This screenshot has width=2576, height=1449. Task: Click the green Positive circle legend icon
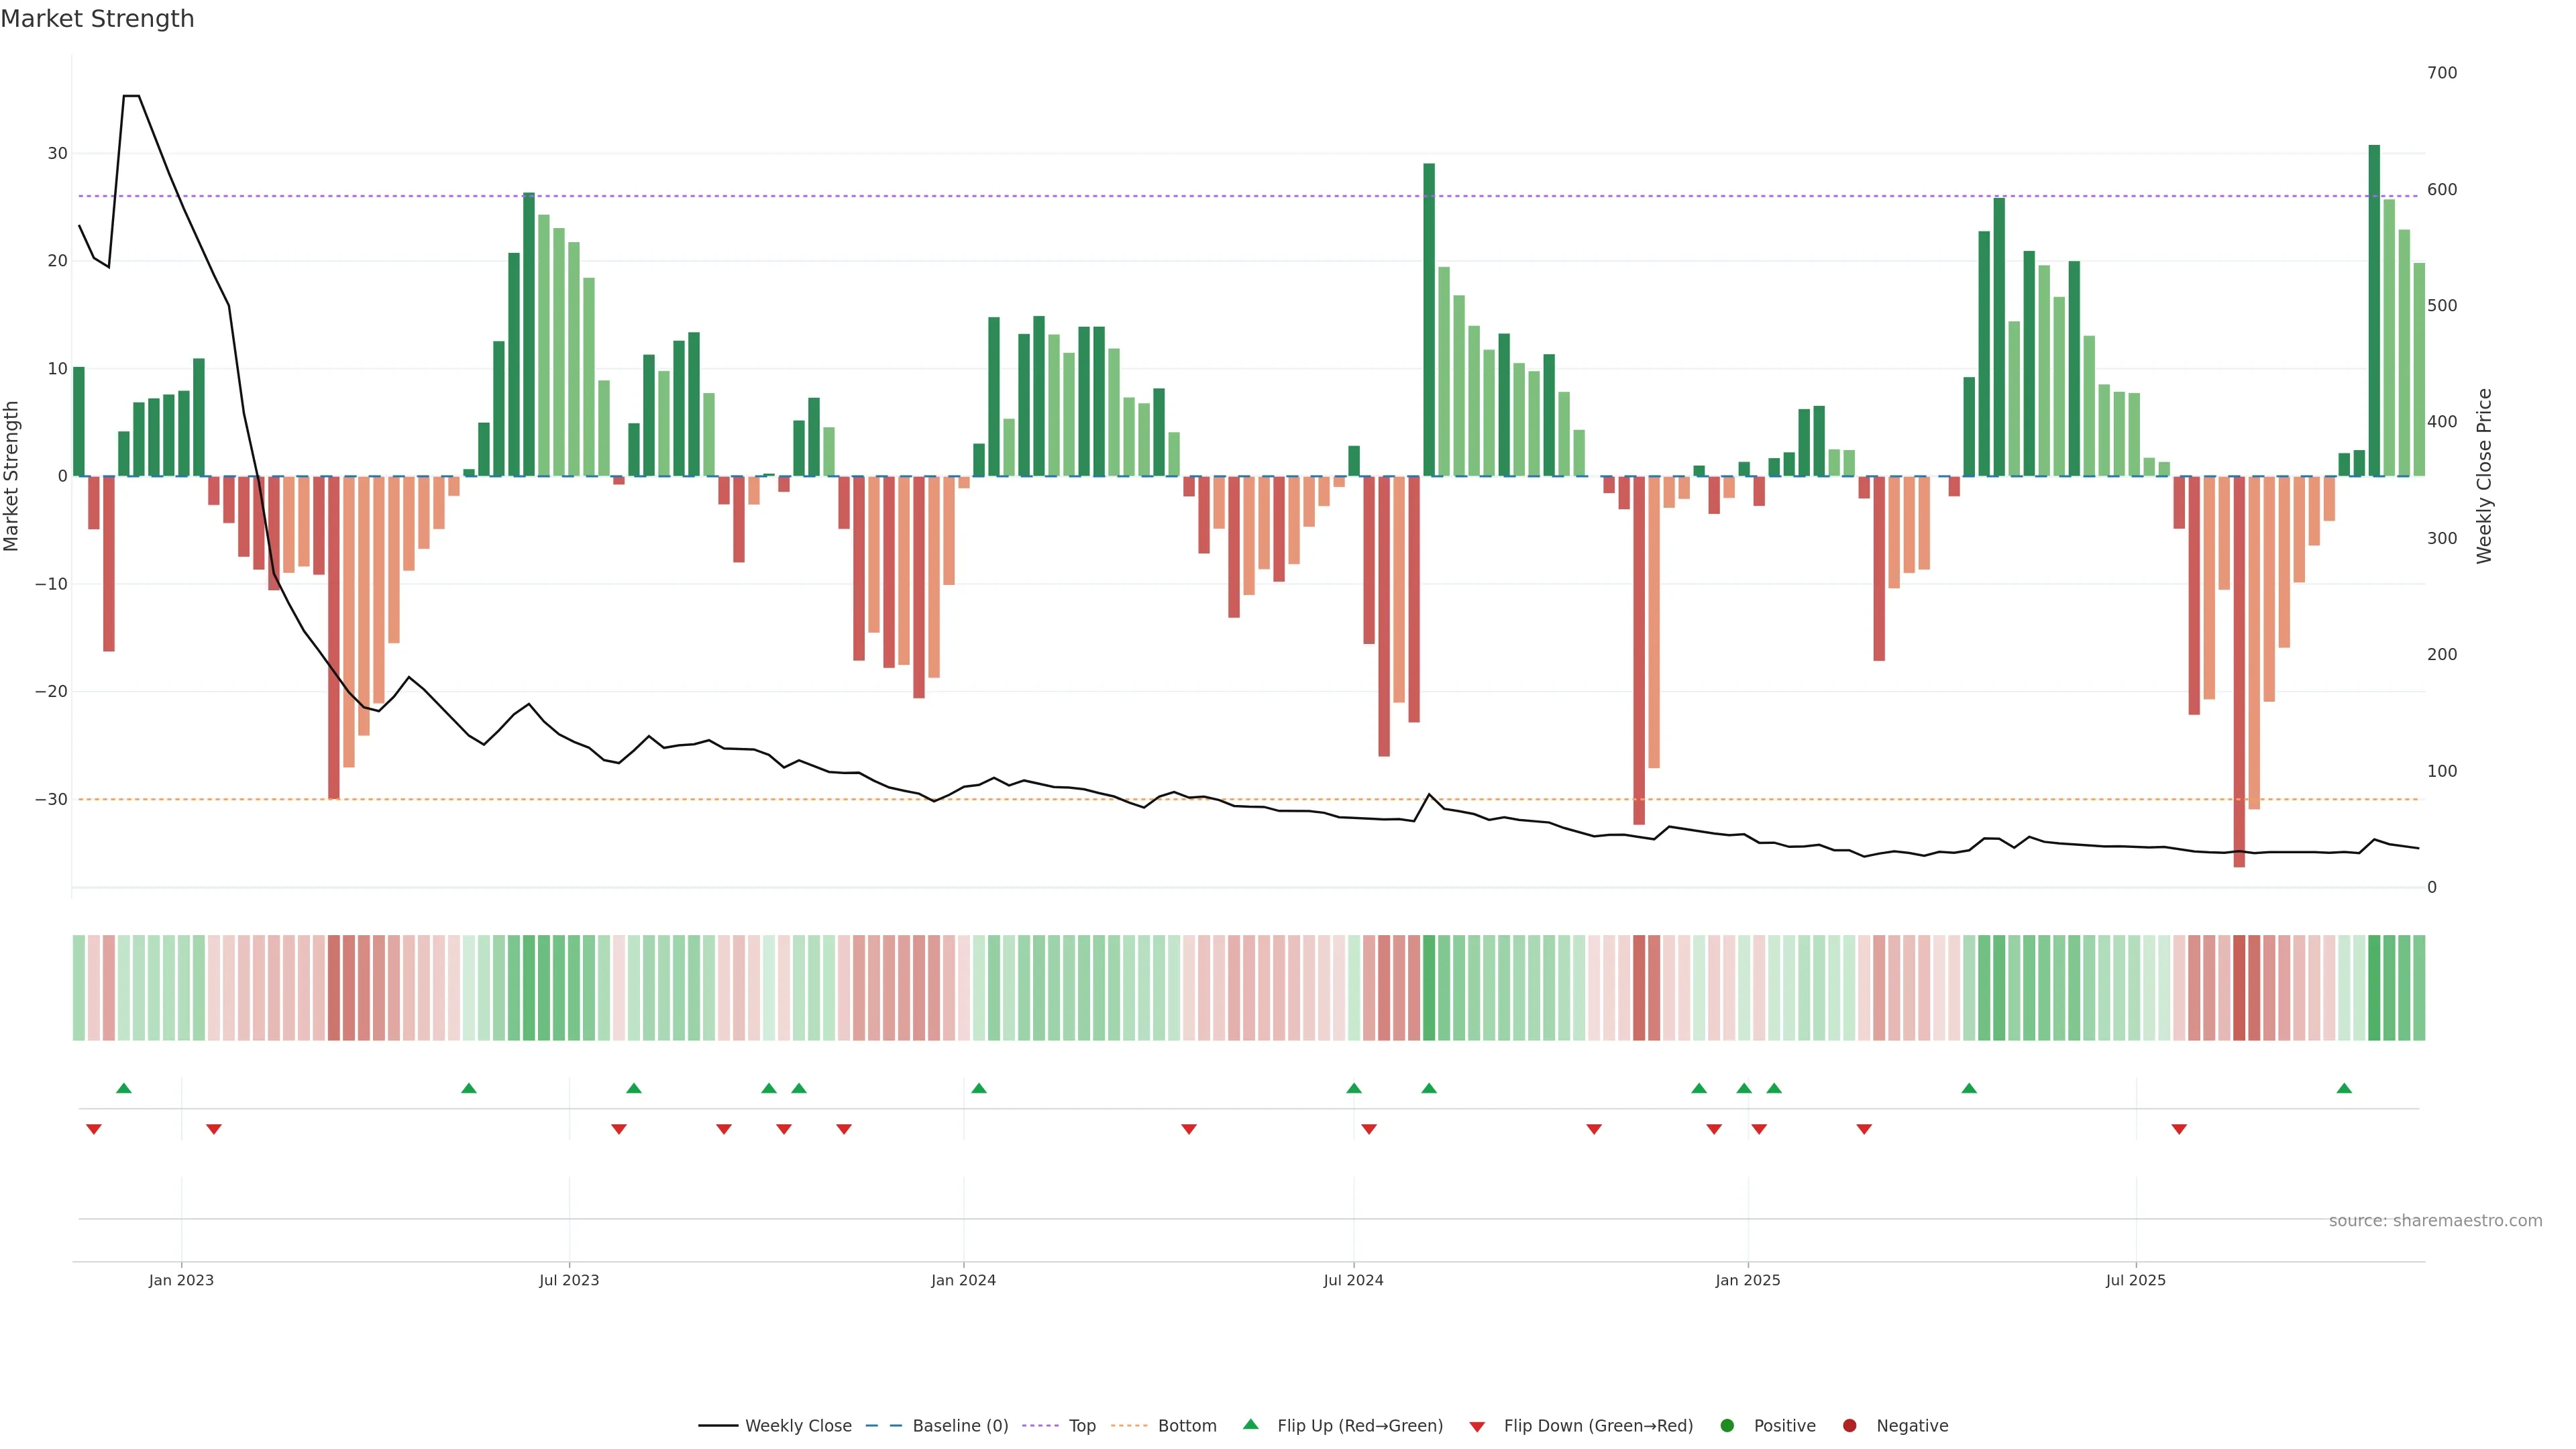point(1727,1425)
